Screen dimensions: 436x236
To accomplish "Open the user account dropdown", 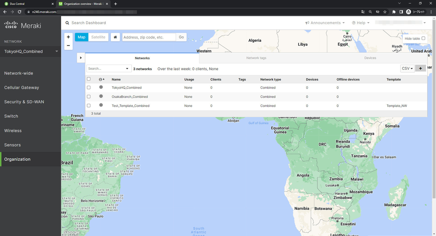I will click(400, 23).
